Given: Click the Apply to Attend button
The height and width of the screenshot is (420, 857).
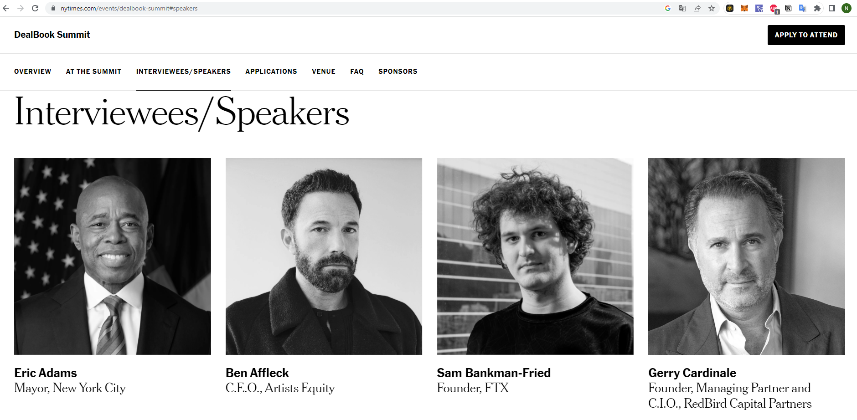Looking at the screenshot, I should click(x=806, y=35).
